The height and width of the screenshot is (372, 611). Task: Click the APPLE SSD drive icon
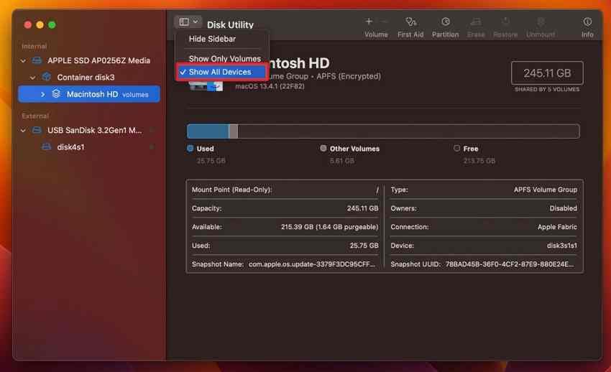pyautogui.click(x=37, y=60)
